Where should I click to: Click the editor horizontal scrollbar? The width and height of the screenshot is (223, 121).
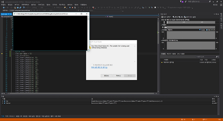82,93
